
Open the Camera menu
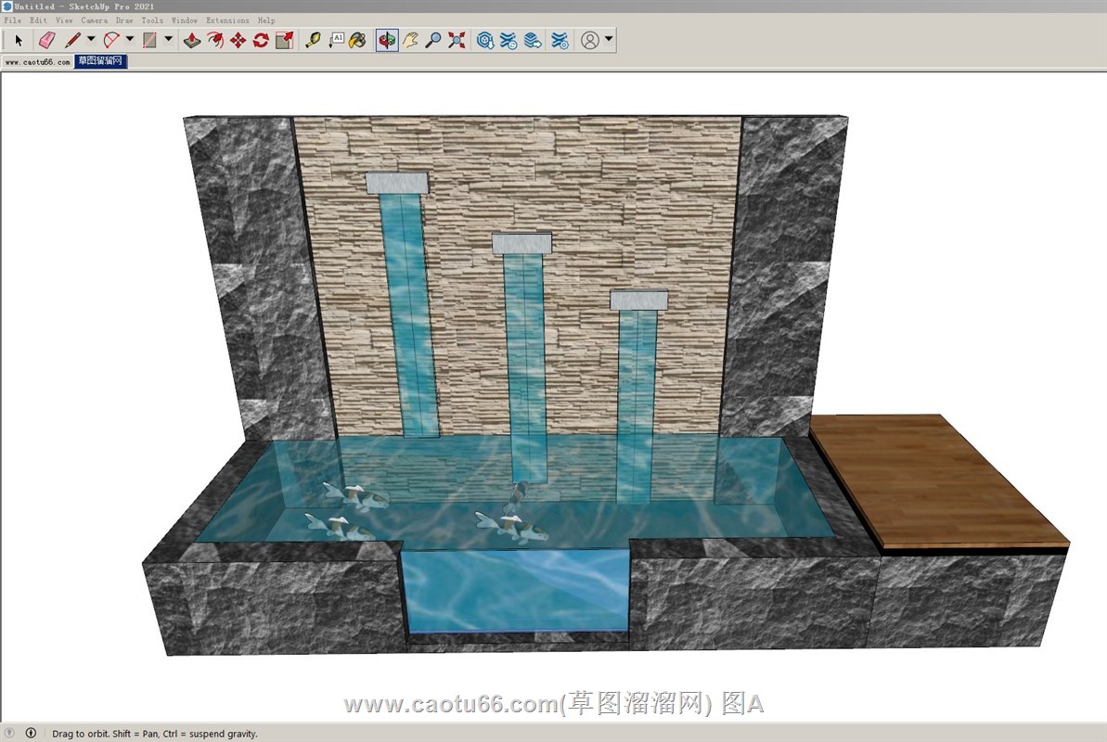click(94, 20)
